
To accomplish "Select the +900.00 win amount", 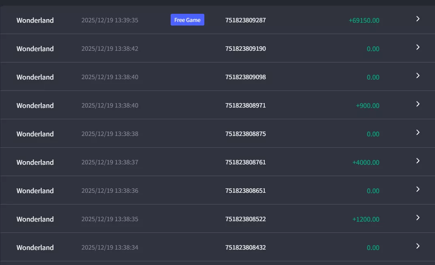I will tap(368, 106).
